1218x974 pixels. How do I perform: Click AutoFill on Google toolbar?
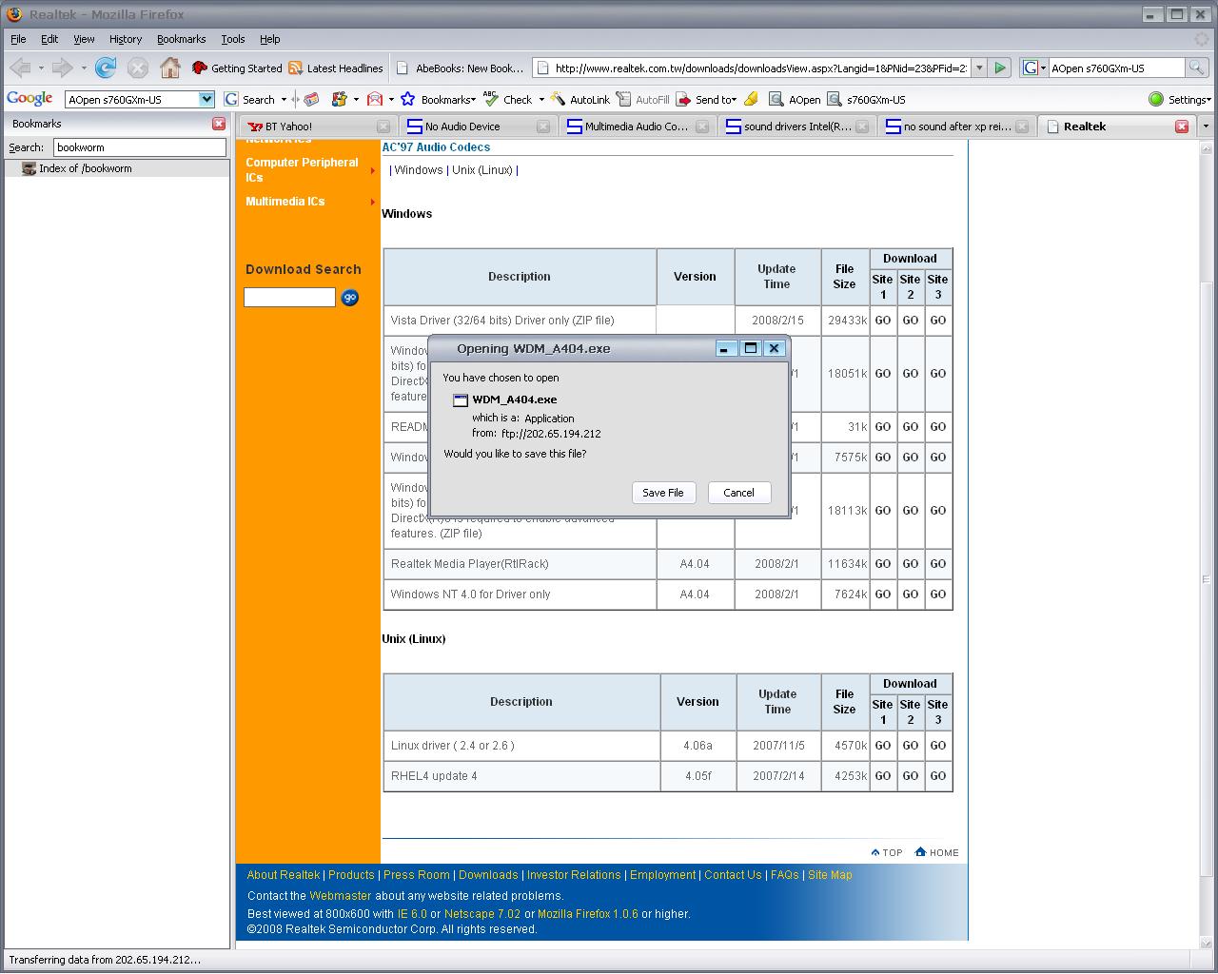coord(642,99)
